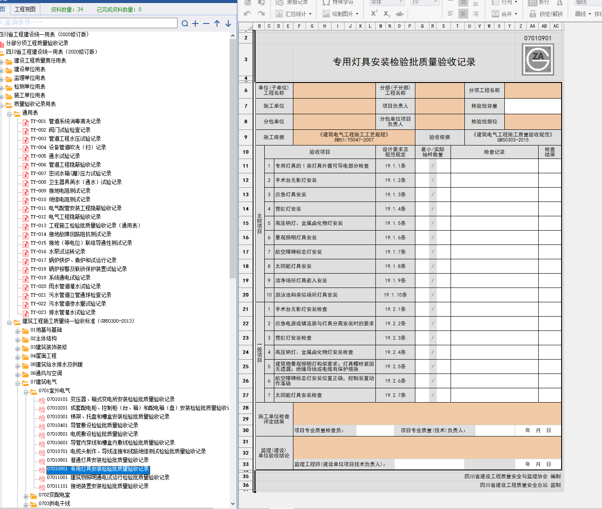
Task: Expand the 0702变配电室 folder
Action: (x=26, y=496)
